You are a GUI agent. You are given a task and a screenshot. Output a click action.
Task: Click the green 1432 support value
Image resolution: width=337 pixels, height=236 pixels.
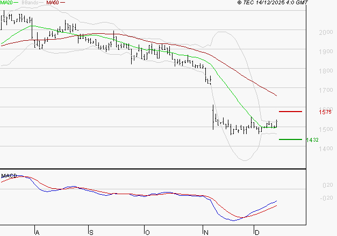tap(312, 140)
